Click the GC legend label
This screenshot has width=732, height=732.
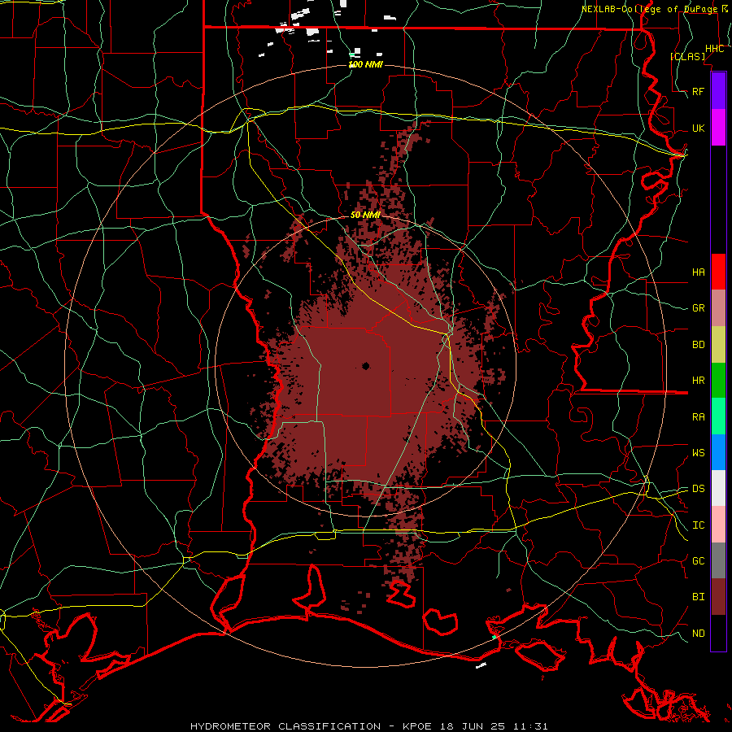click(x=699, y=561)
